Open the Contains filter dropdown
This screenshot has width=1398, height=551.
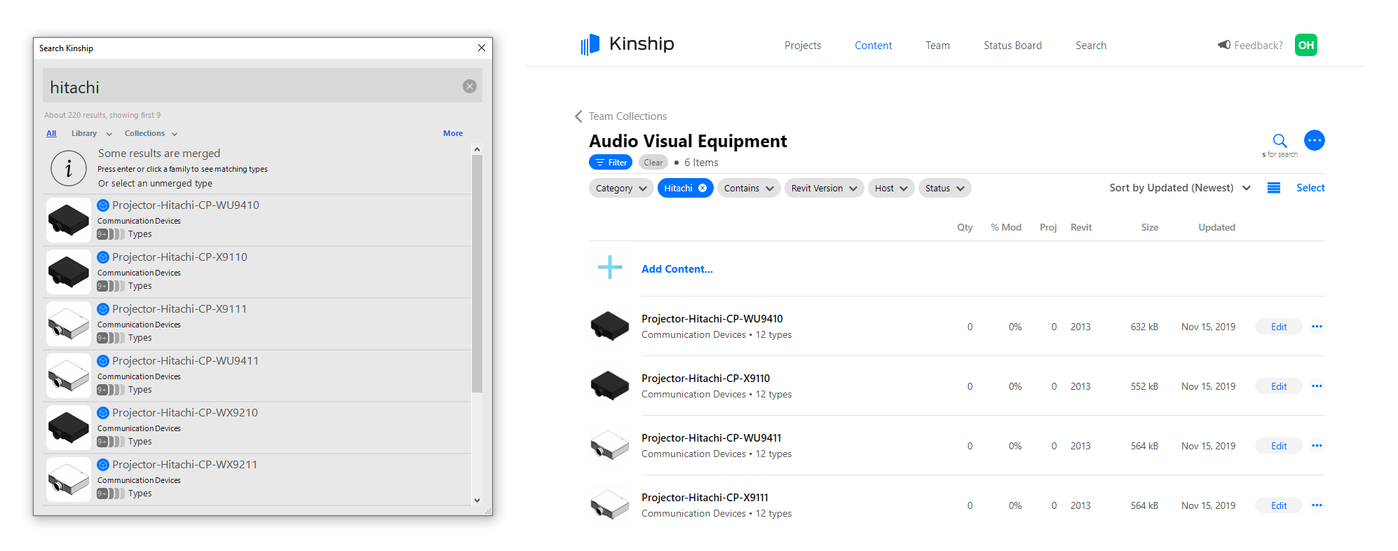(749, 188)
